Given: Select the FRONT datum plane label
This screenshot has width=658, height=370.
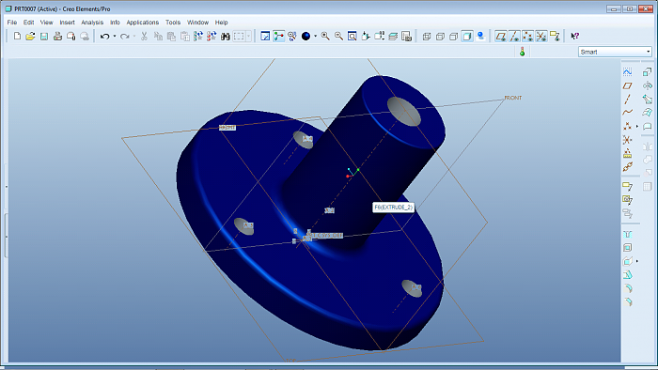Looking at the screenshot, I should (x=513, y=98).
